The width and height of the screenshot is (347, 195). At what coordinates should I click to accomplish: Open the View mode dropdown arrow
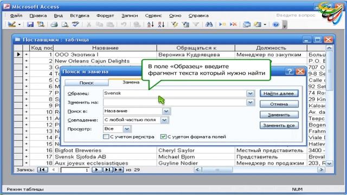click(x=20, y=24)
